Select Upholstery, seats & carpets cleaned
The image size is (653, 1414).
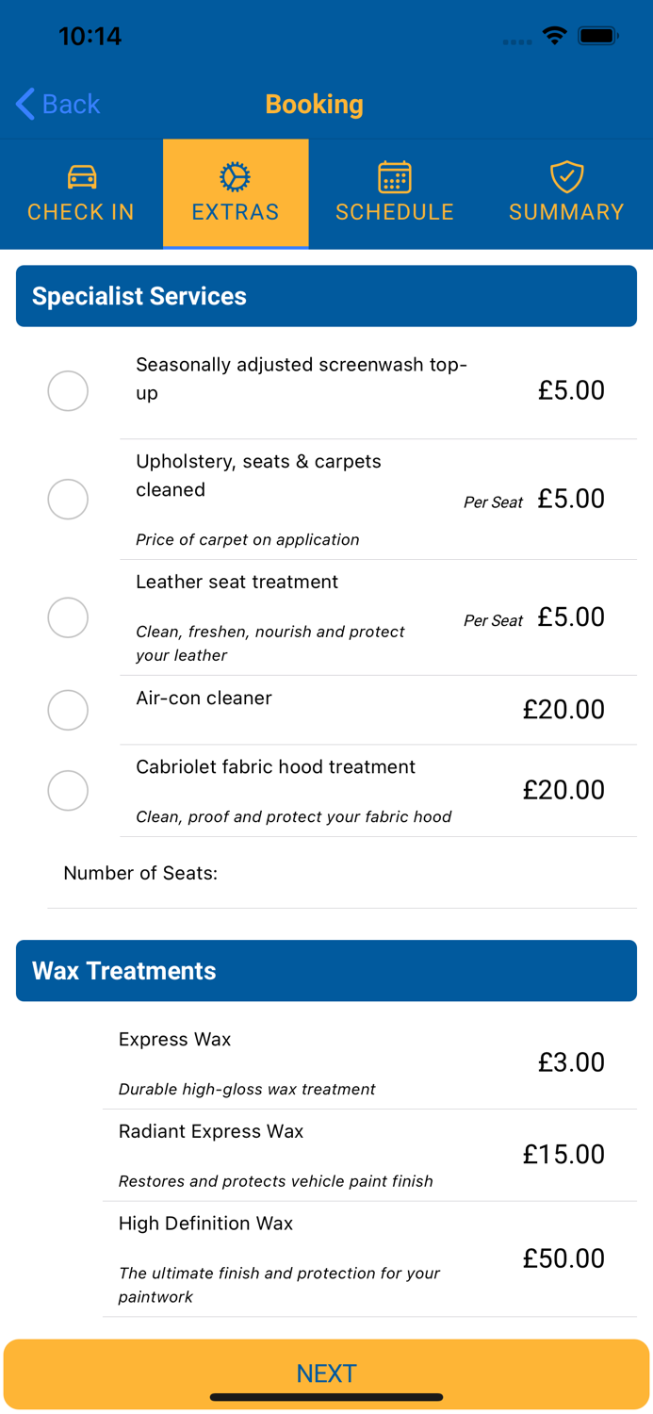tap(67, 499)
